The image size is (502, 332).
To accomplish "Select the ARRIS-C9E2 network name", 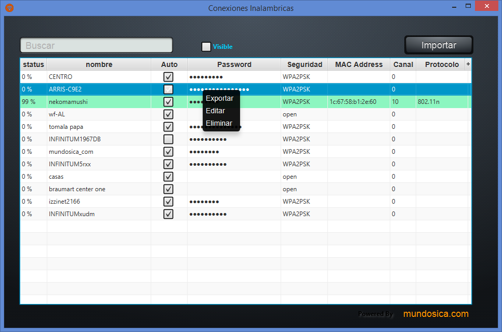I will tap(65, 89).
